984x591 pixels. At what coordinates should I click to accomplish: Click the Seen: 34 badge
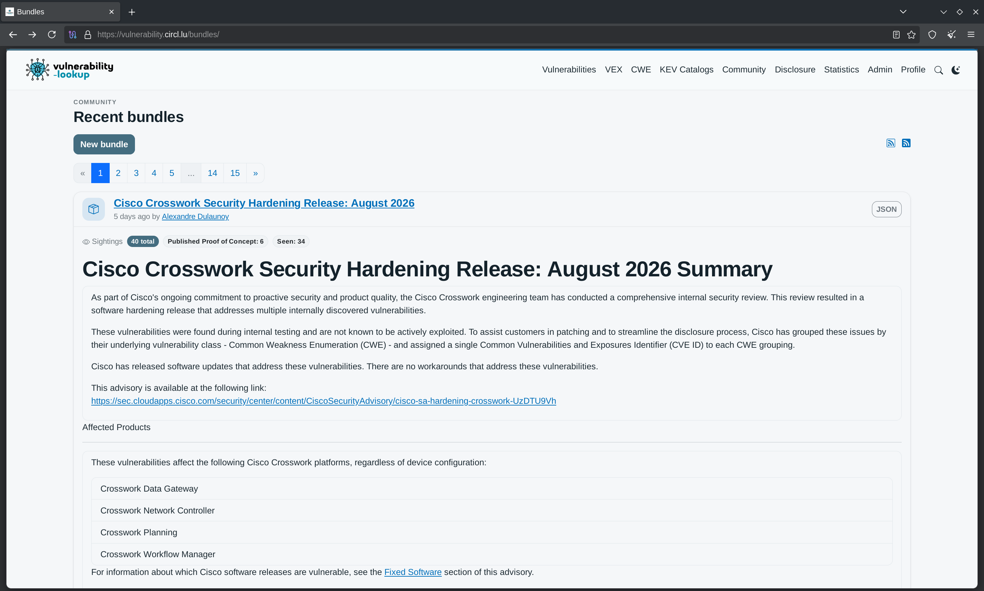291,242
